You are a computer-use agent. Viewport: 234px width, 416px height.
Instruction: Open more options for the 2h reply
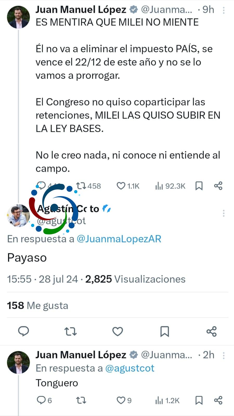pos(224,355)
